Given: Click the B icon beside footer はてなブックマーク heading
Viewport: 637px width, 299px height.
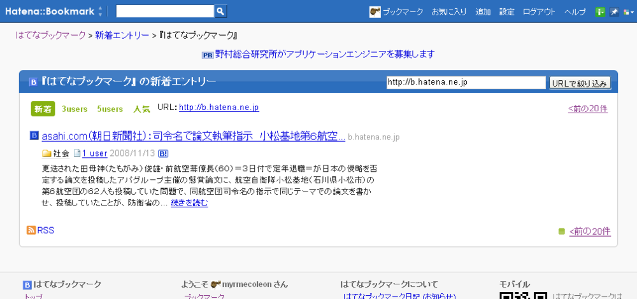Looking at the screenshot, I should (27, 285).
